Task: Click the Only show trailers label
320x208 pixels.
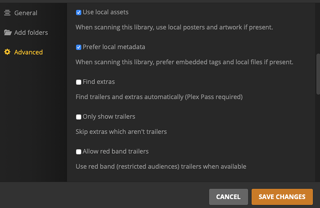Action: click(x=109, y=117)
